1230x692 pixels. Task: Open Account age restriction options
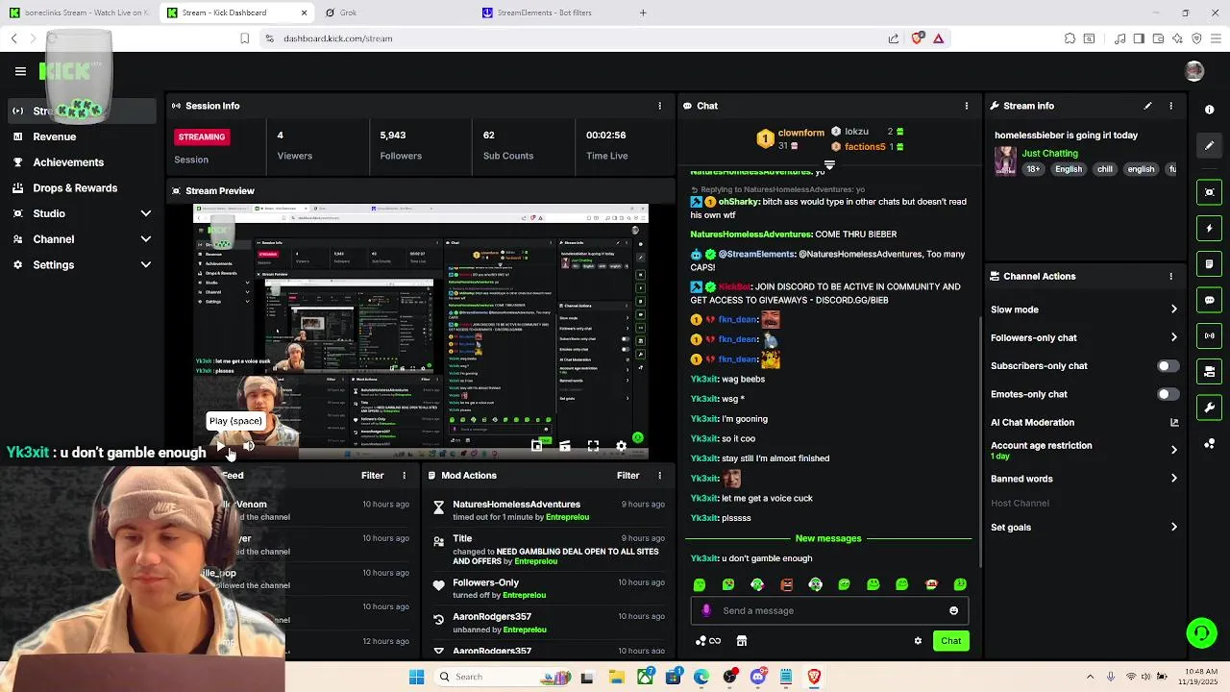[x=1173, y=450]
